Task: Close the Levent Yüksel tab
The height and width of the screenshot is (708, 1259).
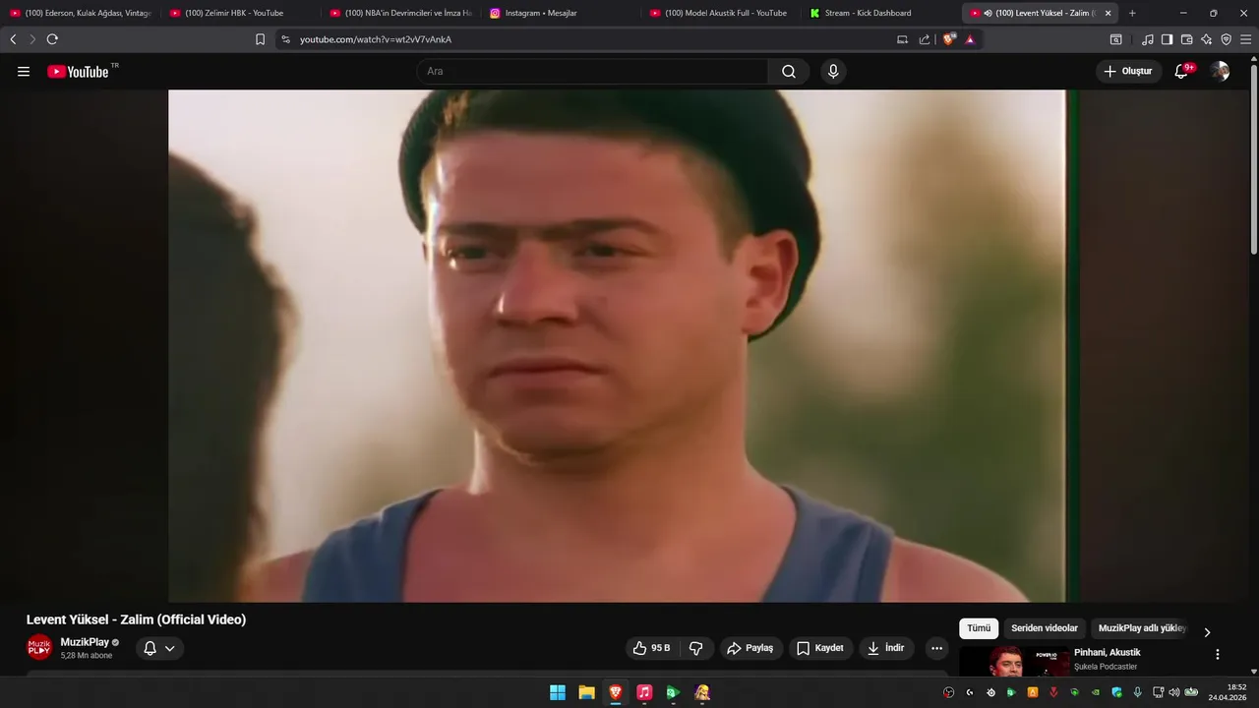Action: [1108, 13]
